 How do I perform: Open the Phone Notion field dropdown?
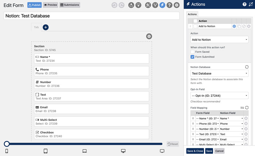tap(231, 124)
